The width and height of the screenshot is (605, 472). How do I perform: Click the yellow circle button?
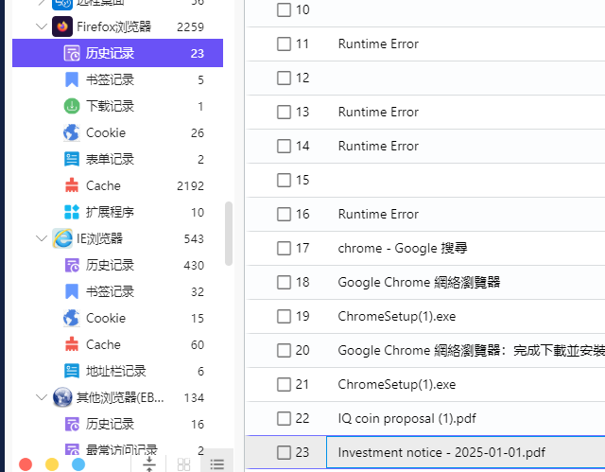[52, 464]
